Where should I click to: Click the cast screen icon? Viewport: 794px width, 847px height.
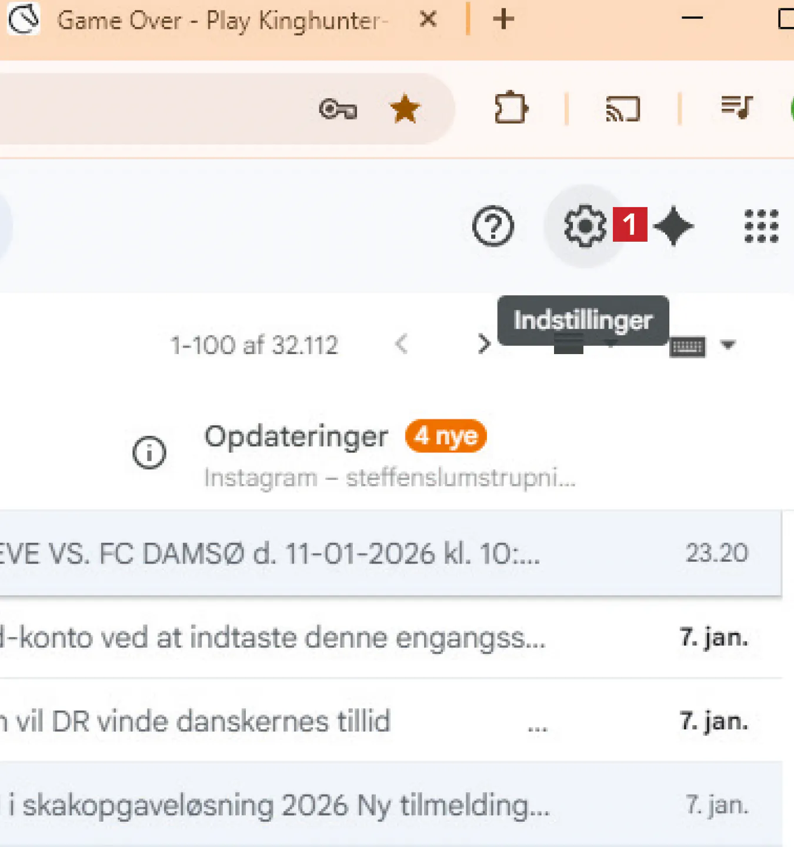coord(623,109)
